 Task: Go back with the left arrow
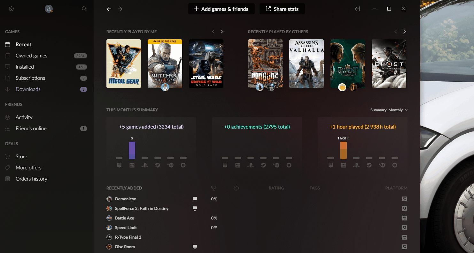click(x=109, y=9)
